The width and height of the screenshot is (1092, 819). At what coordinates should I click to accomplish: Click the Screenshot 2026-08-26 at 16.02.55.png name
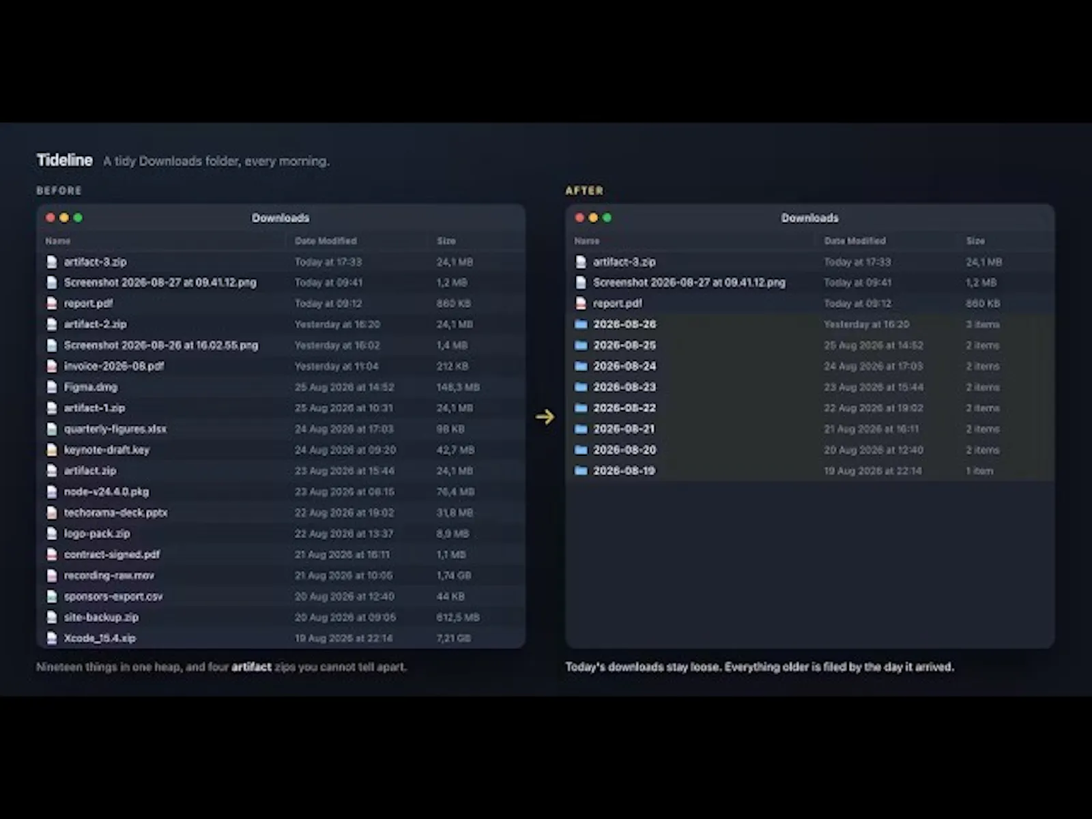coord(161,345)
